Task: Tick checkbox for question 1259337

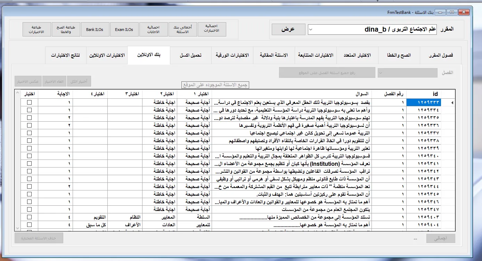Action: tap(29, 133)
